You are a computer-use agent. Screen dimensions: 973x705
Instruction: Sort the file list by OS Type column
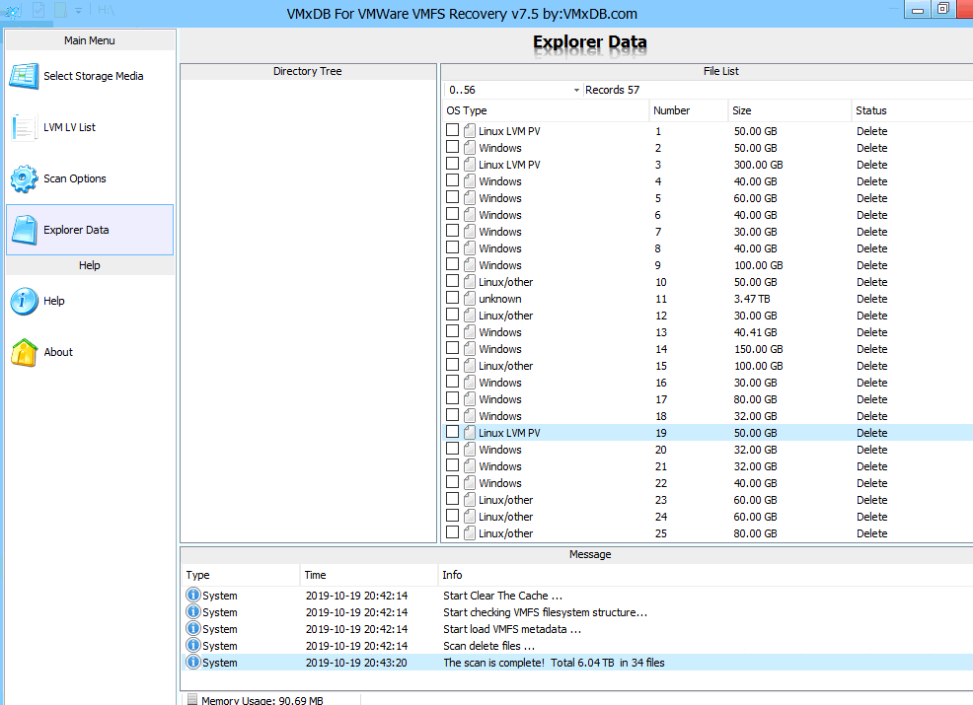click(546, 110)
